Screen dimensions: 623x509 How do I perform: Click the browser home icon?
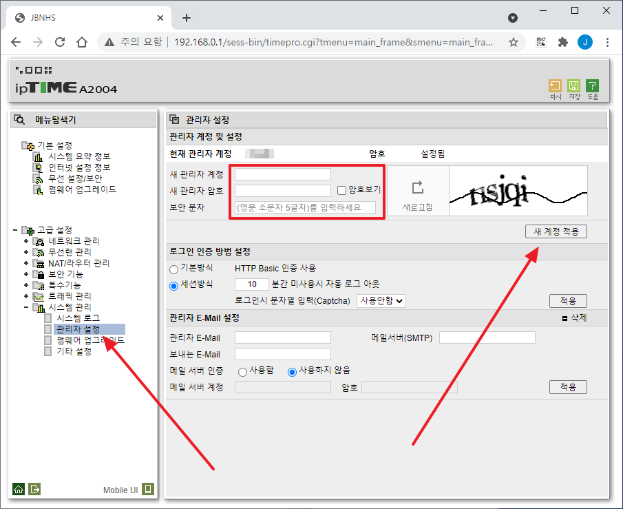click(x=82, y=42)
